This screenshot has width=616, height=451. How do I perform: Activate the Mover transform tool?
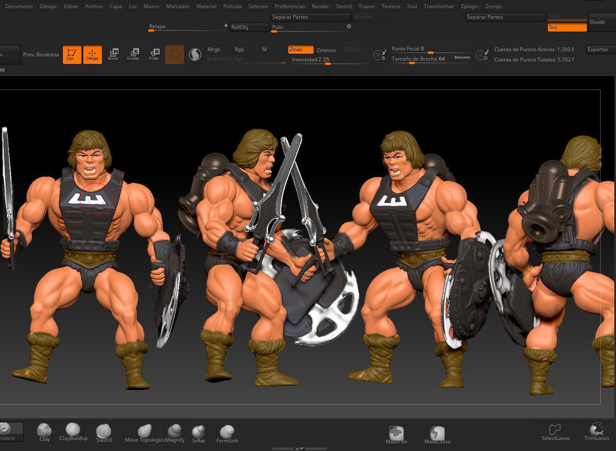tap(113, 54)
